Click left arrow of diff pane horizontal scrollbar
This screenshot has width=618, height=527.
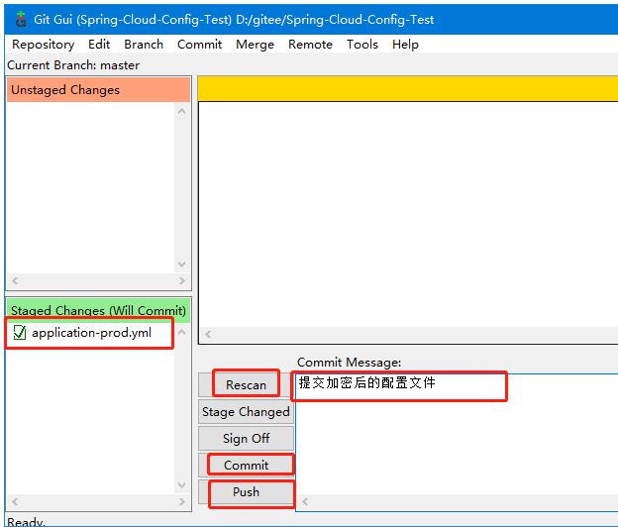point(208,334)
